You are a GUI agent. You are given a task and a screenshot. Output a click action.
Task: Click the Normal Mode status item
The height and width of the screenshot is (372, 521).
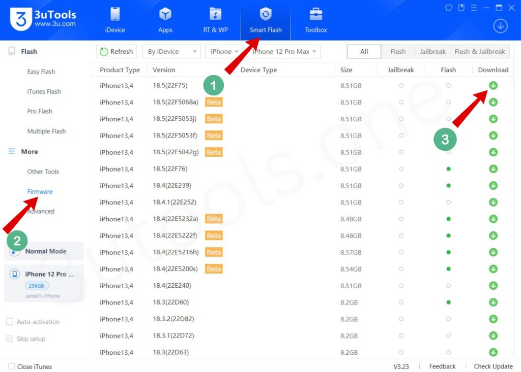(44, 251)
